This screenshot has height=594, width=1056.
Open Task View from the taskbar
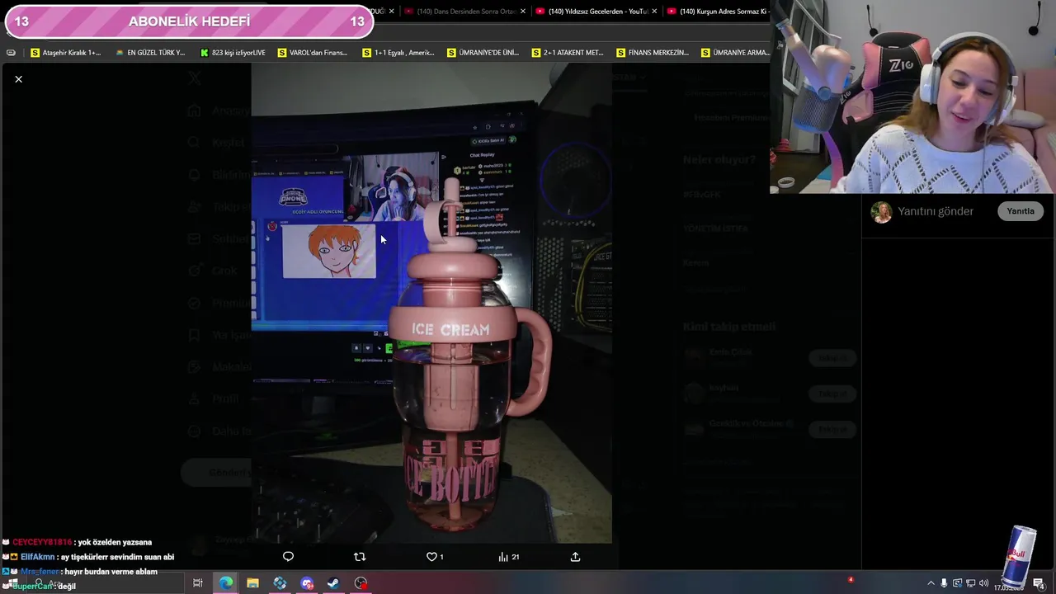point(198,583)
